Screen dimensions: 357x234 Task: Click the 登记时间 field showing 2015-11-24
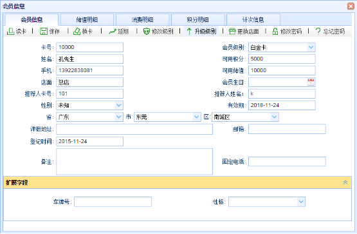[x=89, y=141]
